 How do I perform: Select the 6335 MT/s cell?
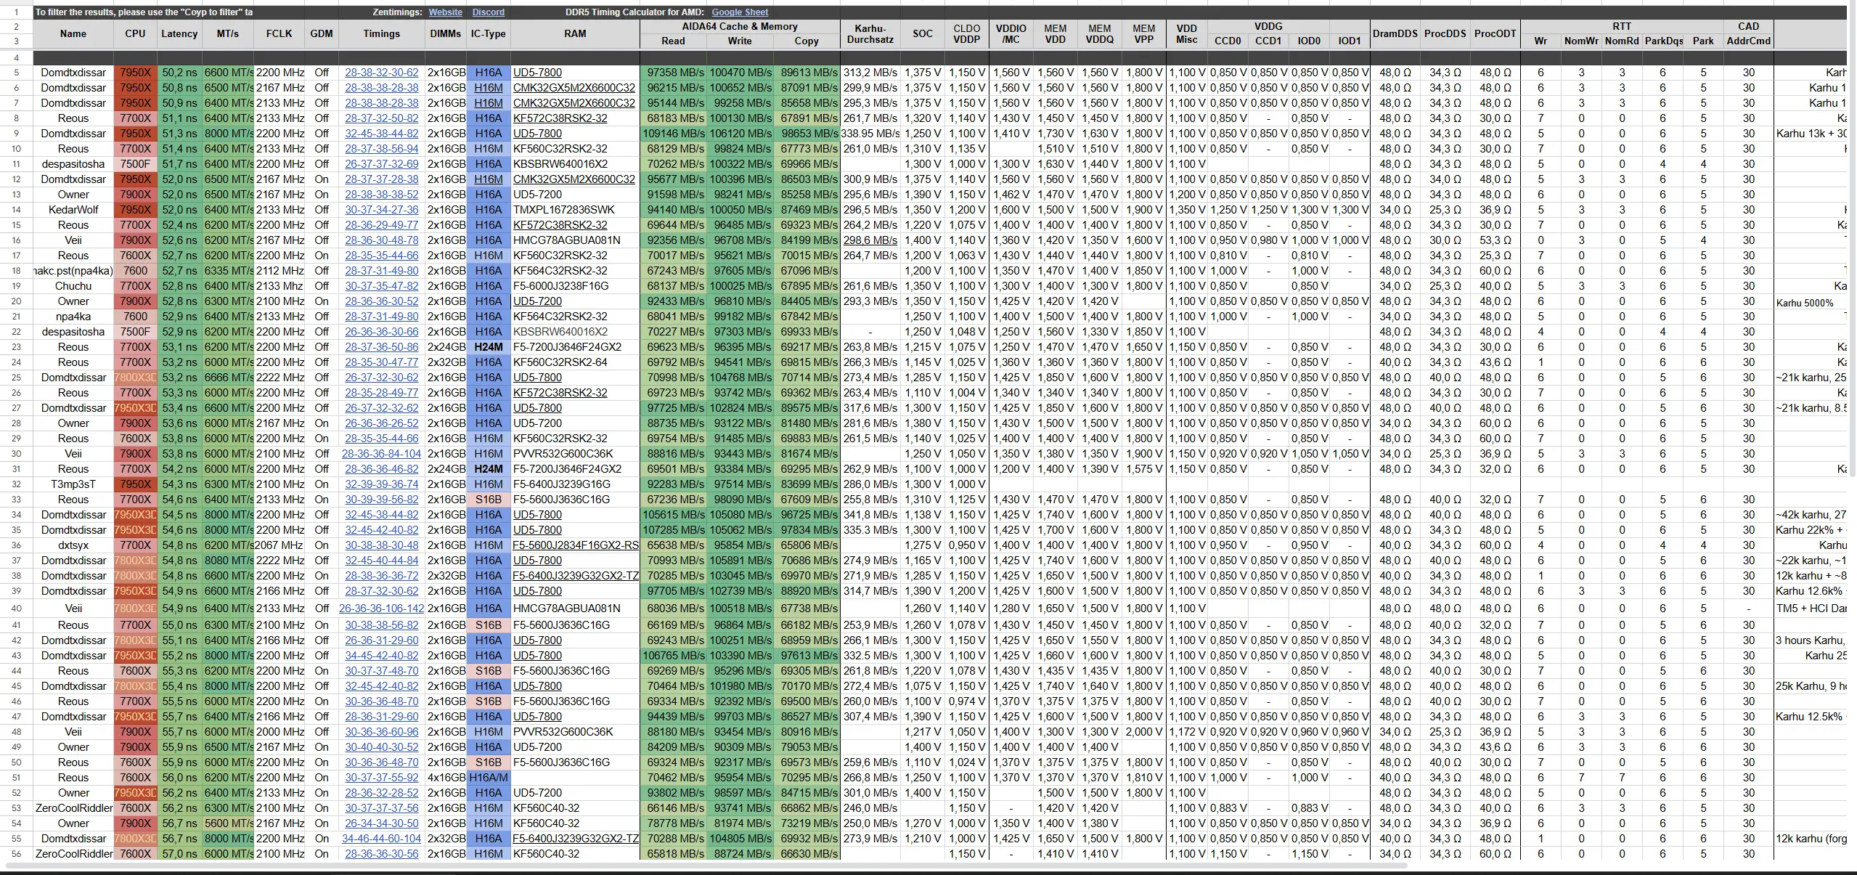[228, 271]
